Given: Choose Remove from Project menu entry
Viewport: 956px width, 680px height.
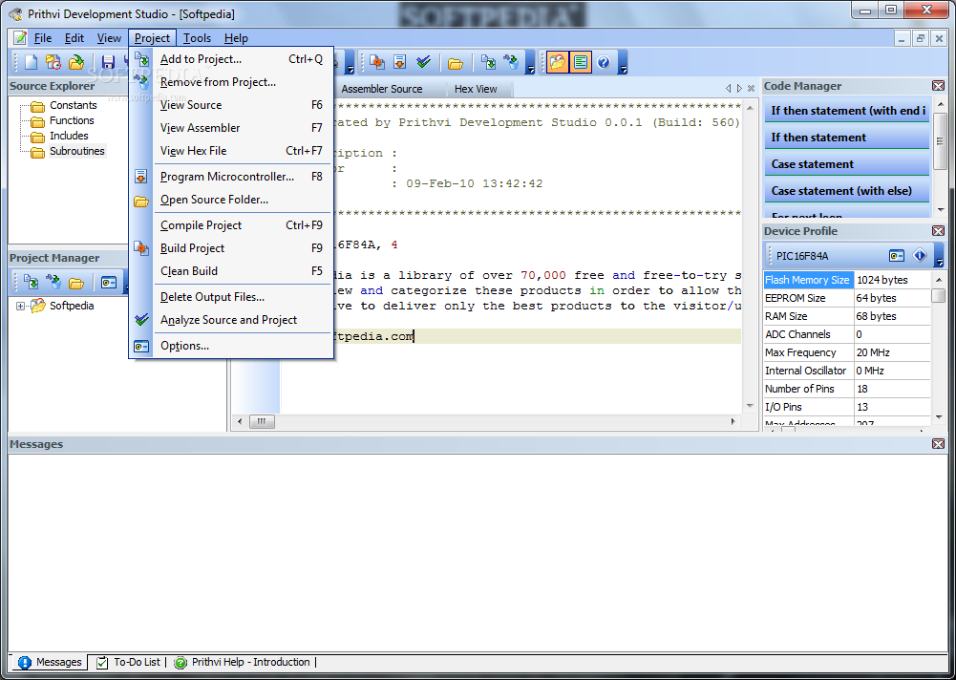Looking at the screenshot, I should point(232,82).
